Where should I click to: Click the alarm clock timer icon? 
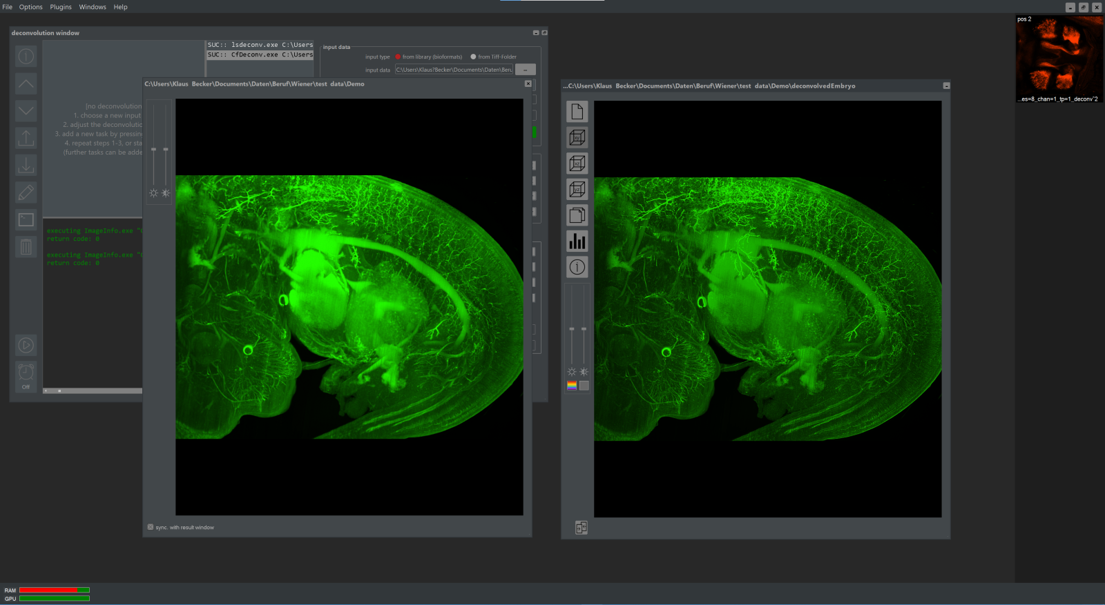pos(26,372)
